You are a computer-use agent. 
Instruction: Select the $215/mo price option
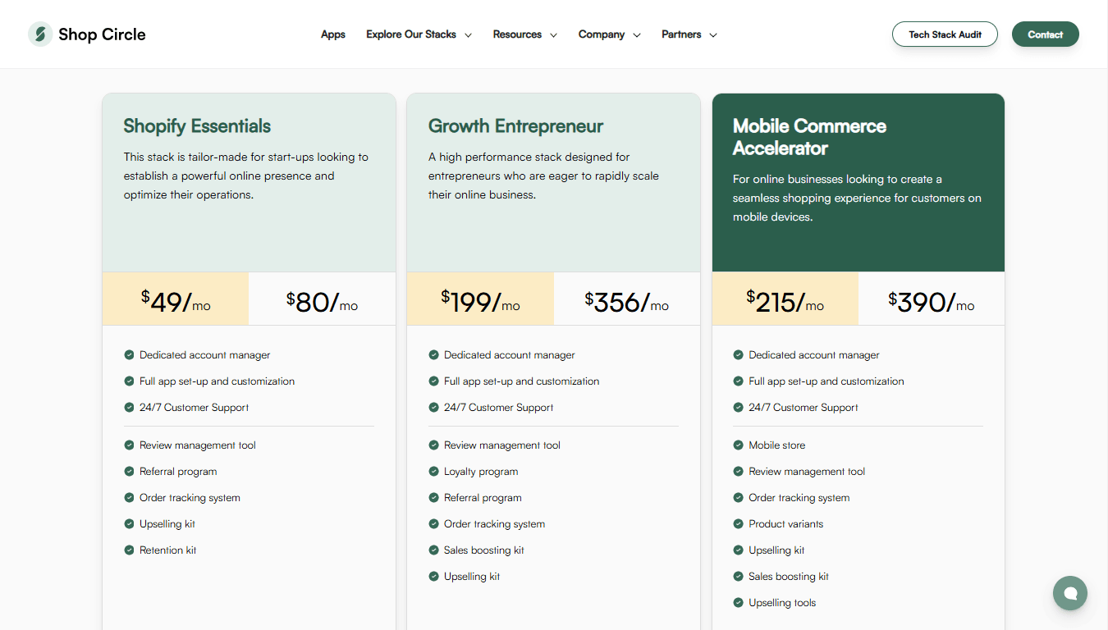(x=785, y=299)
